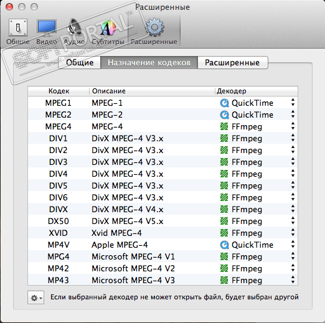Screen dimensions: 325x323
Task: Open the Общие toolbar pane with switch icon
Action: [18, 31]
